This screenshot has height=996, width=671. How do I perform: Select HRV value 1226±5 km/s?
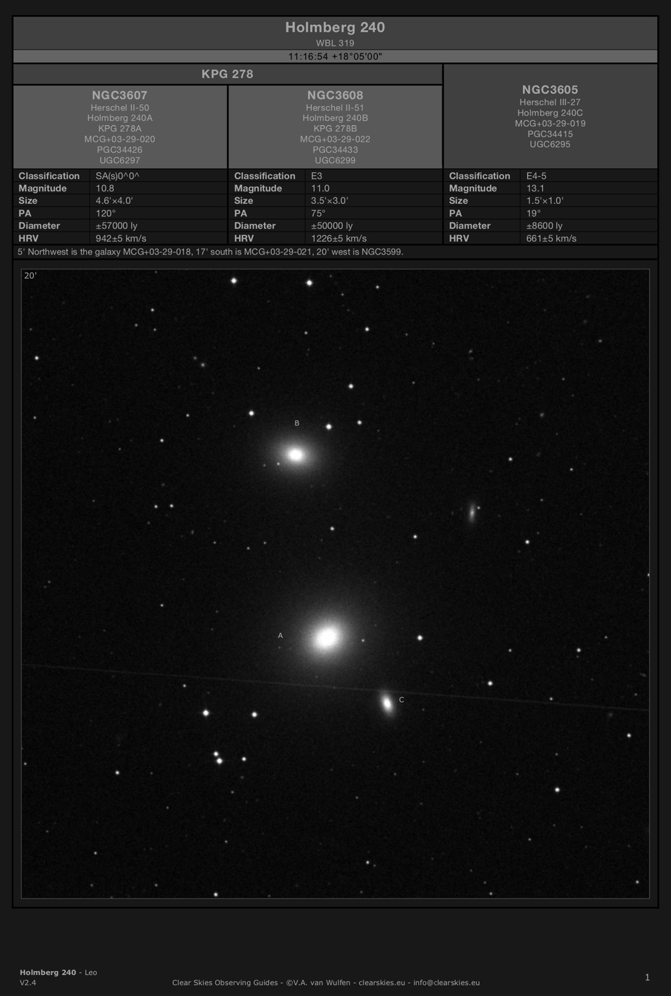[x=339, y=238]
